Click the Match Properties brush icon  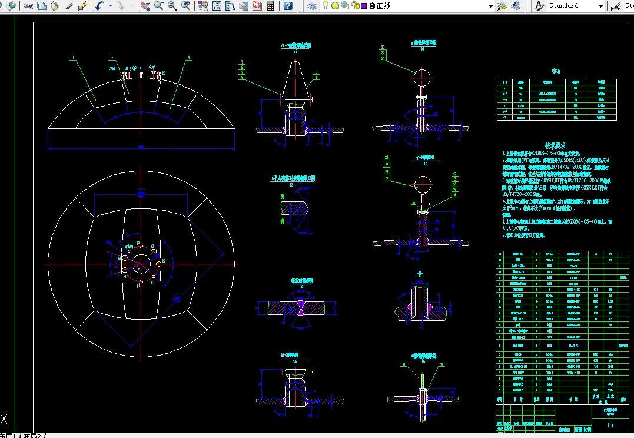click(69, 6)
